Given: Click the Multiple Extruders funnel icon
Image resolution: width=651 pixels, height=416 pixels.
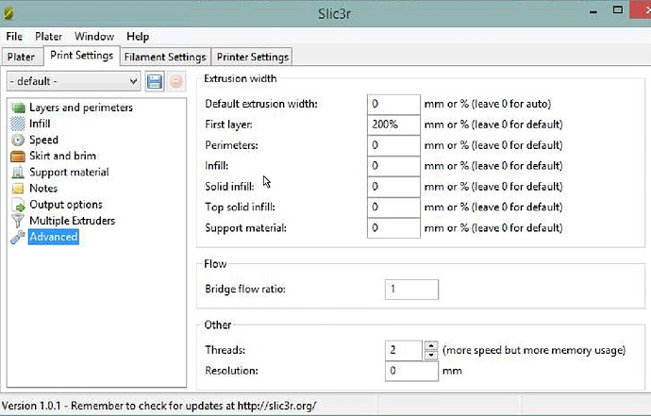Looking at the screenshot, I should coord(18,221).
